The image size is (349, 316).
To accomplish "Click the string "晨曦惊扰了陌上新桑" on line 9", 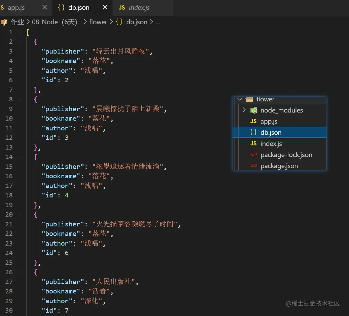I will [x=128, y=109].
